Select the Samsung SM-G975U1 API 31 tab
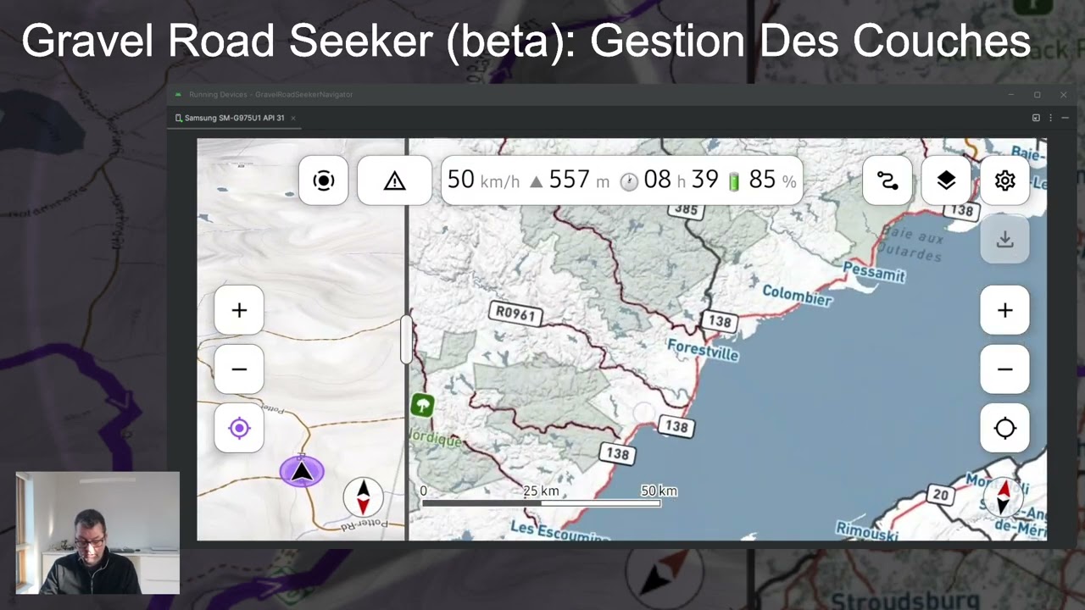This screenshot has width=1085, height=610. (235, 118)
